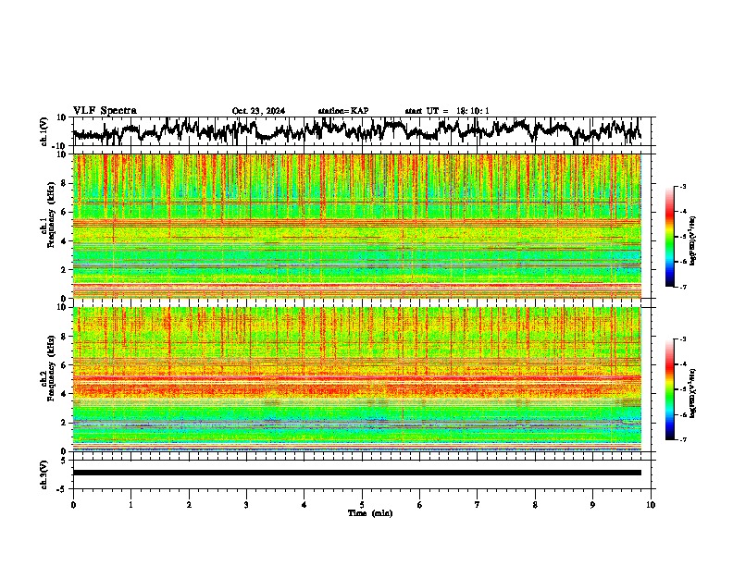
Task: Click the ch.2 "Frequency (kHz)" axis label
Action: click(x=50, y=367)
